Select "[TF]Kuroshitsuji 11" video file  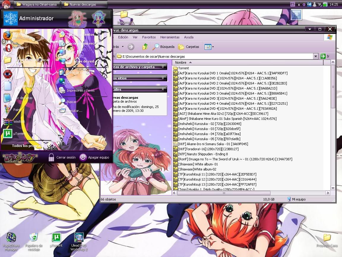[215, 174]
